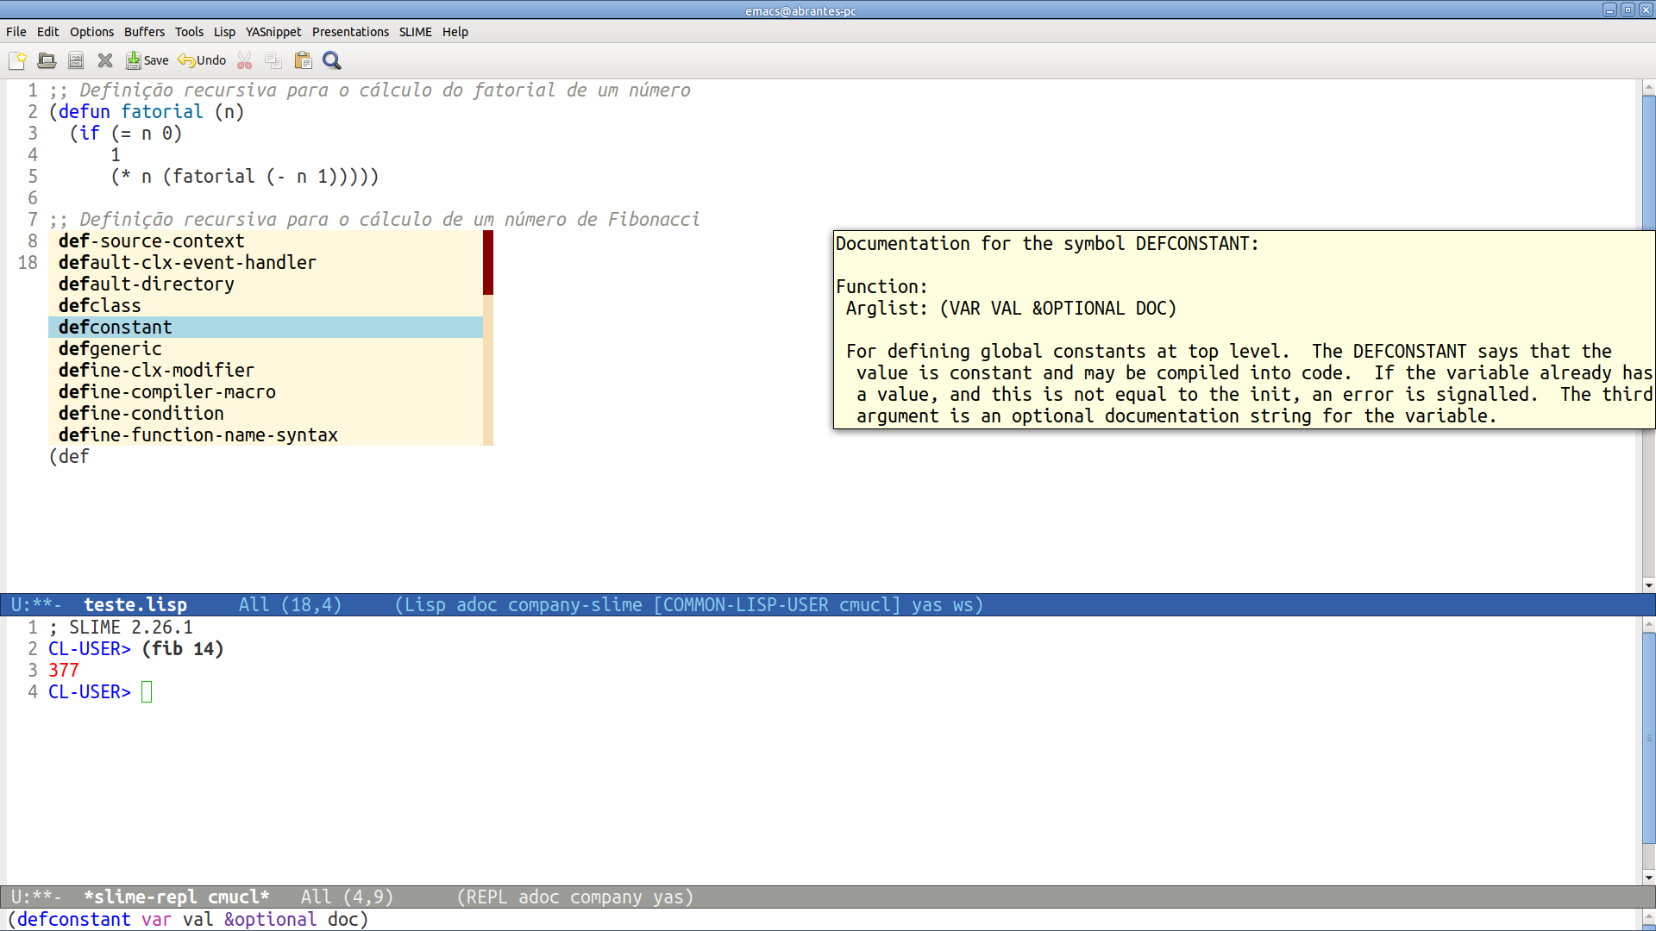This screenshot has height=931, width=1656.
Task: Undo the last edit
Action: pyautogui.click(x=200, y=60)
